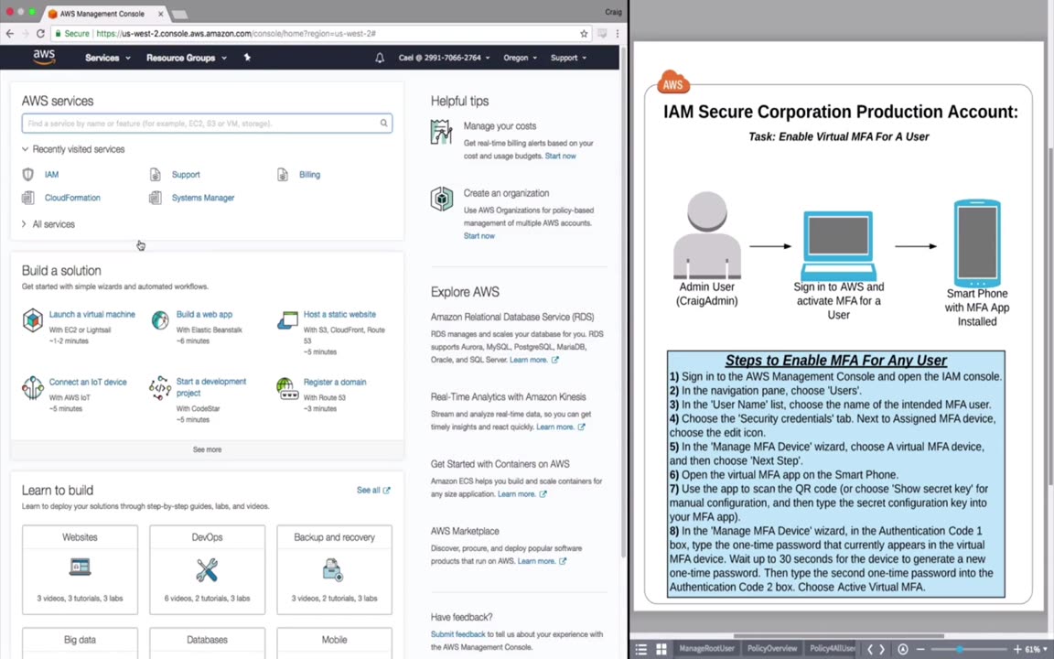Expand the All services section
The width and height of the screenshot is (1054, 659).
[48, 224]
